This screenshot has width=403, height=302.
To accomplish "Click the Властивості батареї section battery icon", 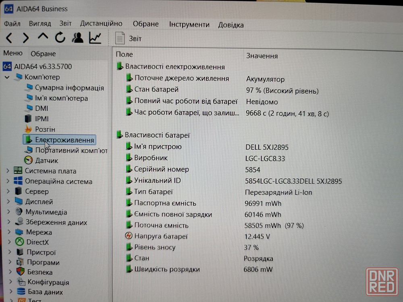I will (119, 134).
